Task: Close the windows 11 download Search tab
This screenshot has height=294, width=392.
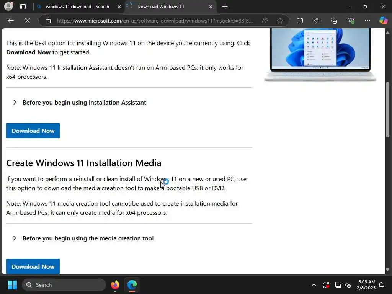Action: [x=119, y=7]
